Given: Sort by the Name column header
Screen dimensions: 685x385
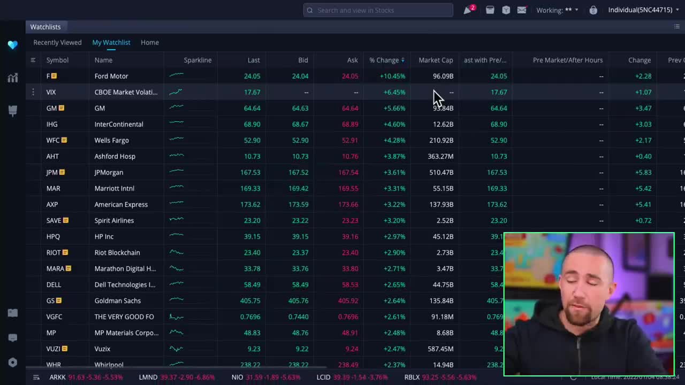Looking at the screenshot, I should click(x=103, y=60).
